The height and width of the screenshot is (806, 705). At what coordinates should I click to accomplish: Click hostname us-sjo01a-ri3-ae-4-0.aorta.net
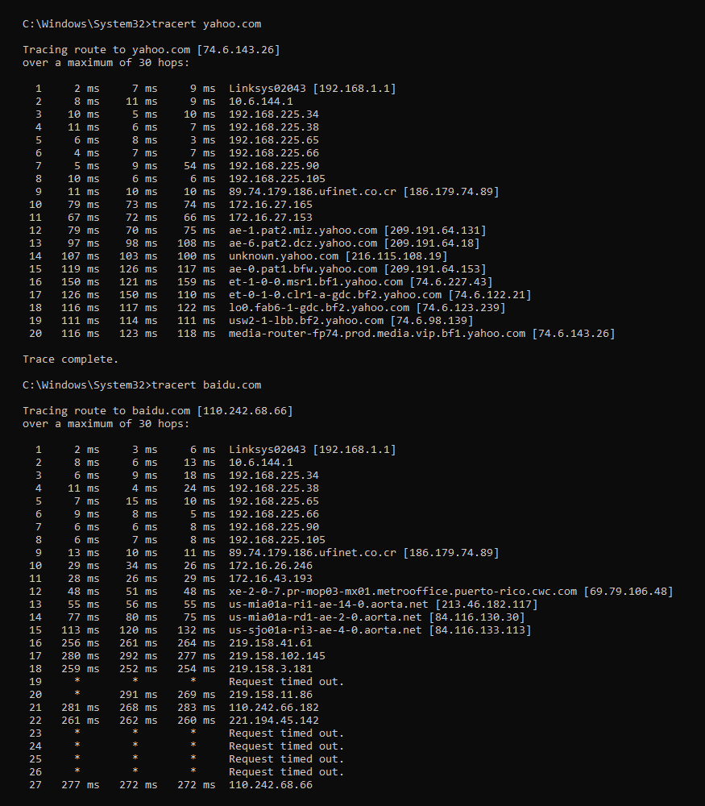click(326, 630)
